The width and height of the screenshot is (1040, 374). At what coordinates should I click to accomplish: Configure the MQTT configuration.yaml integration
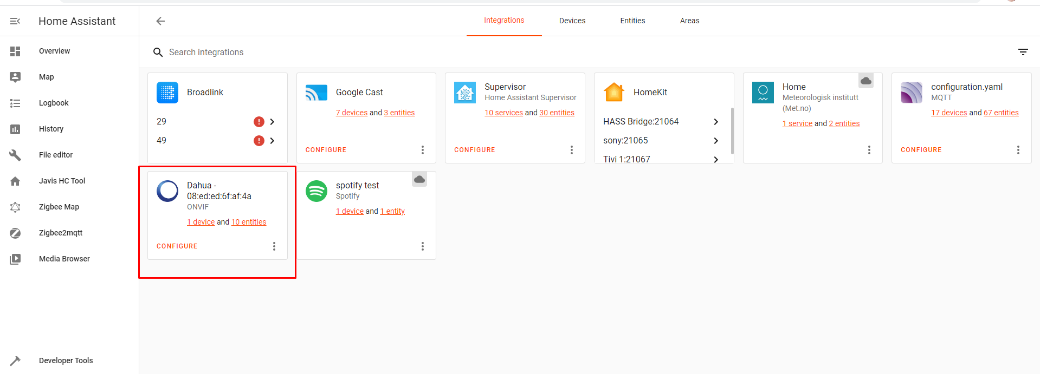coord(921,150)
